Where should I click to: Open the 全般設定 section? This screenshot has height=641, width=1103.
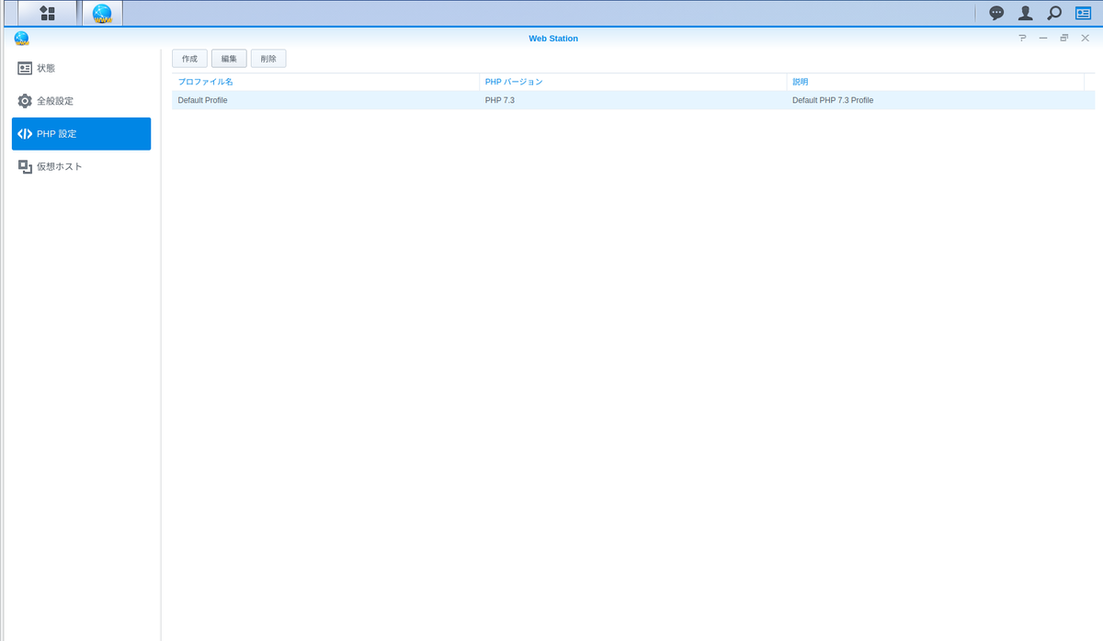point(81,101)
